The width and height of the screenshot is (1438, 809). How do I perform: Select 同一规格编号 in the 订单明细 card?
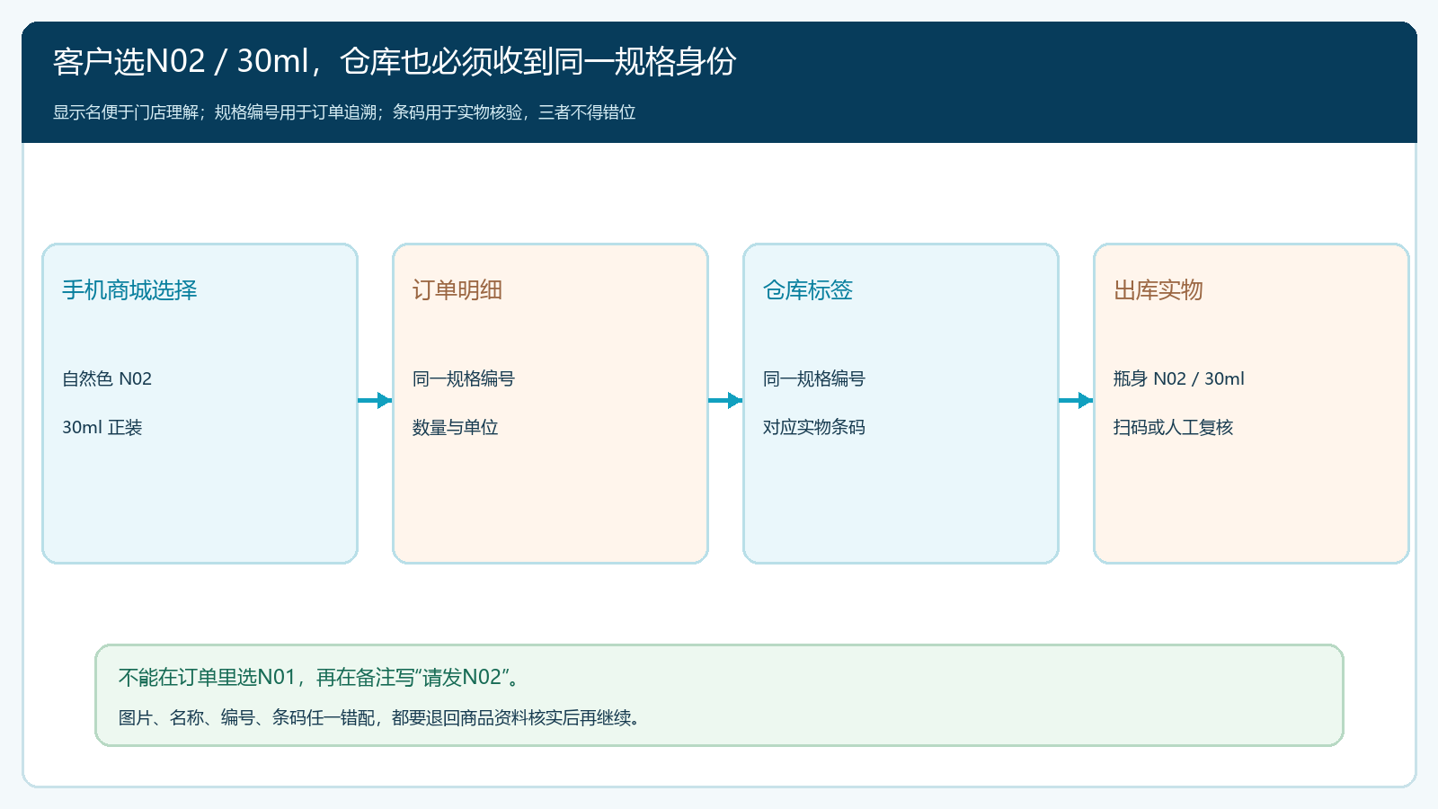464,378
